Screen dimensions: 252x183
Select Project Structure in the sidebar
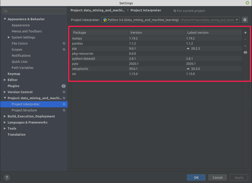coord(24,110)
